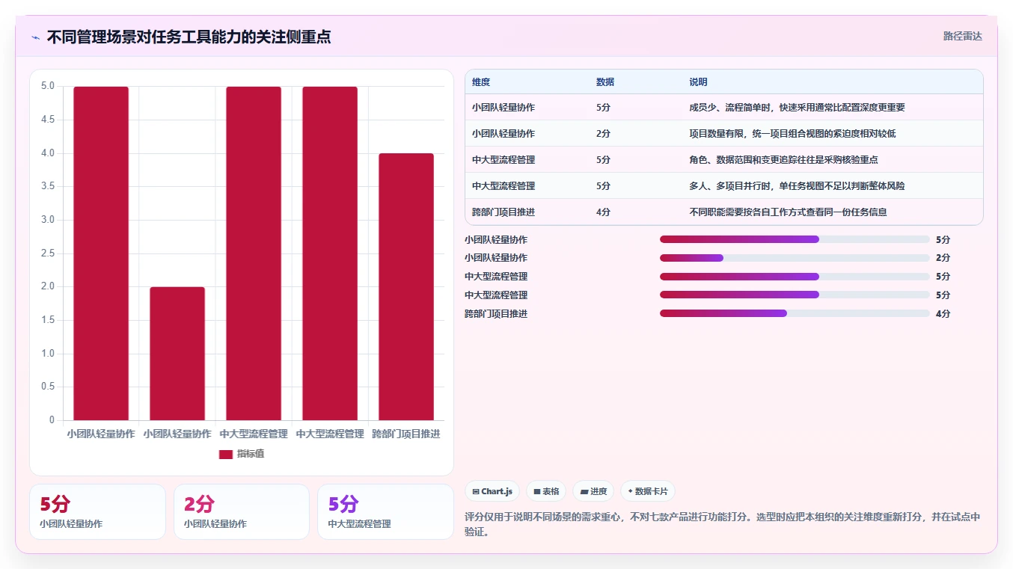Click the 0.5 tick on the y-axis
The height and width of the screenshot is (569, 1013).
pyautogui.click(x=47, y=387)
